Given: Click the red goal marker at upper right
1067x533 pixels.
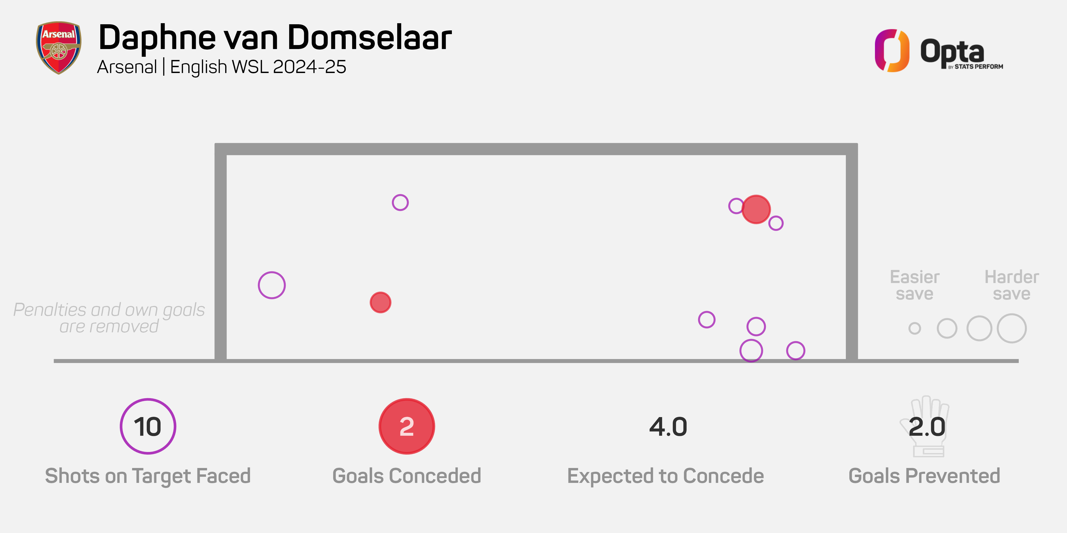Looking at the screenshot, I should pos(756,209).
